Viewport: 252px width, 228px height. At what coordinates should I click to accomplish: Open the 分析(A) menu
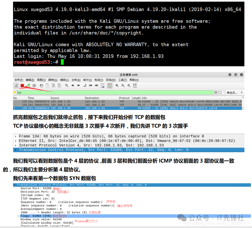(76, 80)
